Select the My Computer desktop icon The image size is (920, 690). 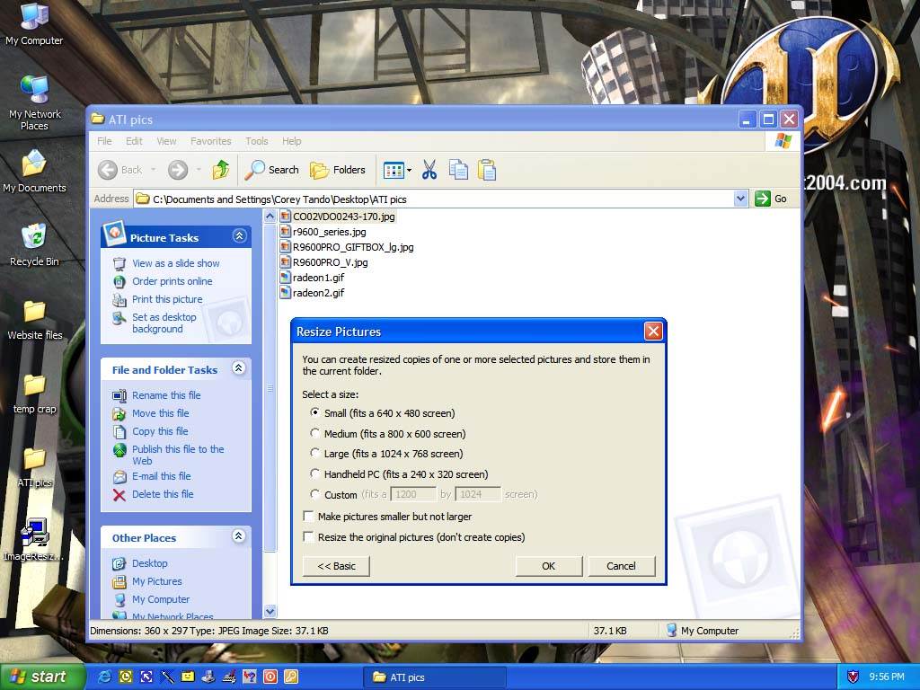tap(34, 24)
